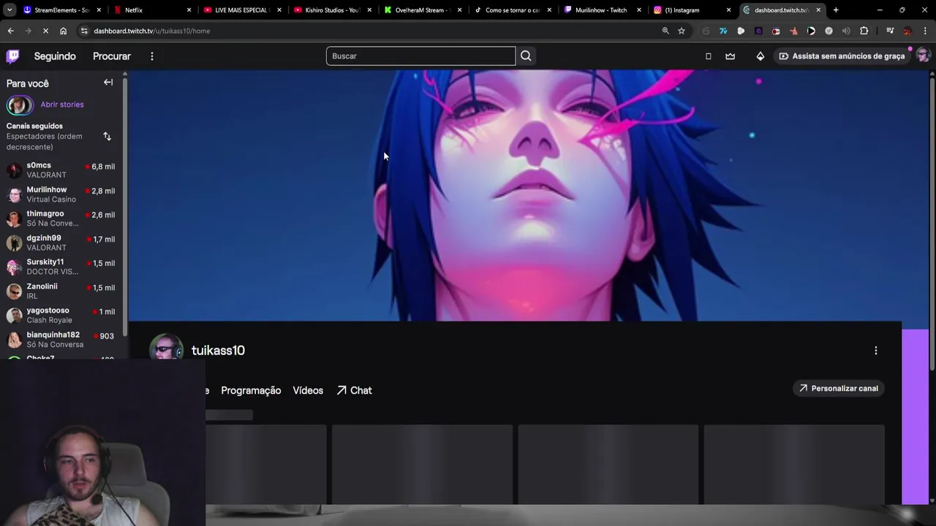The height and width of the screenshot is (526, 936).
Task: Open the top navigation more options menu
Action: tap(152, 56)
